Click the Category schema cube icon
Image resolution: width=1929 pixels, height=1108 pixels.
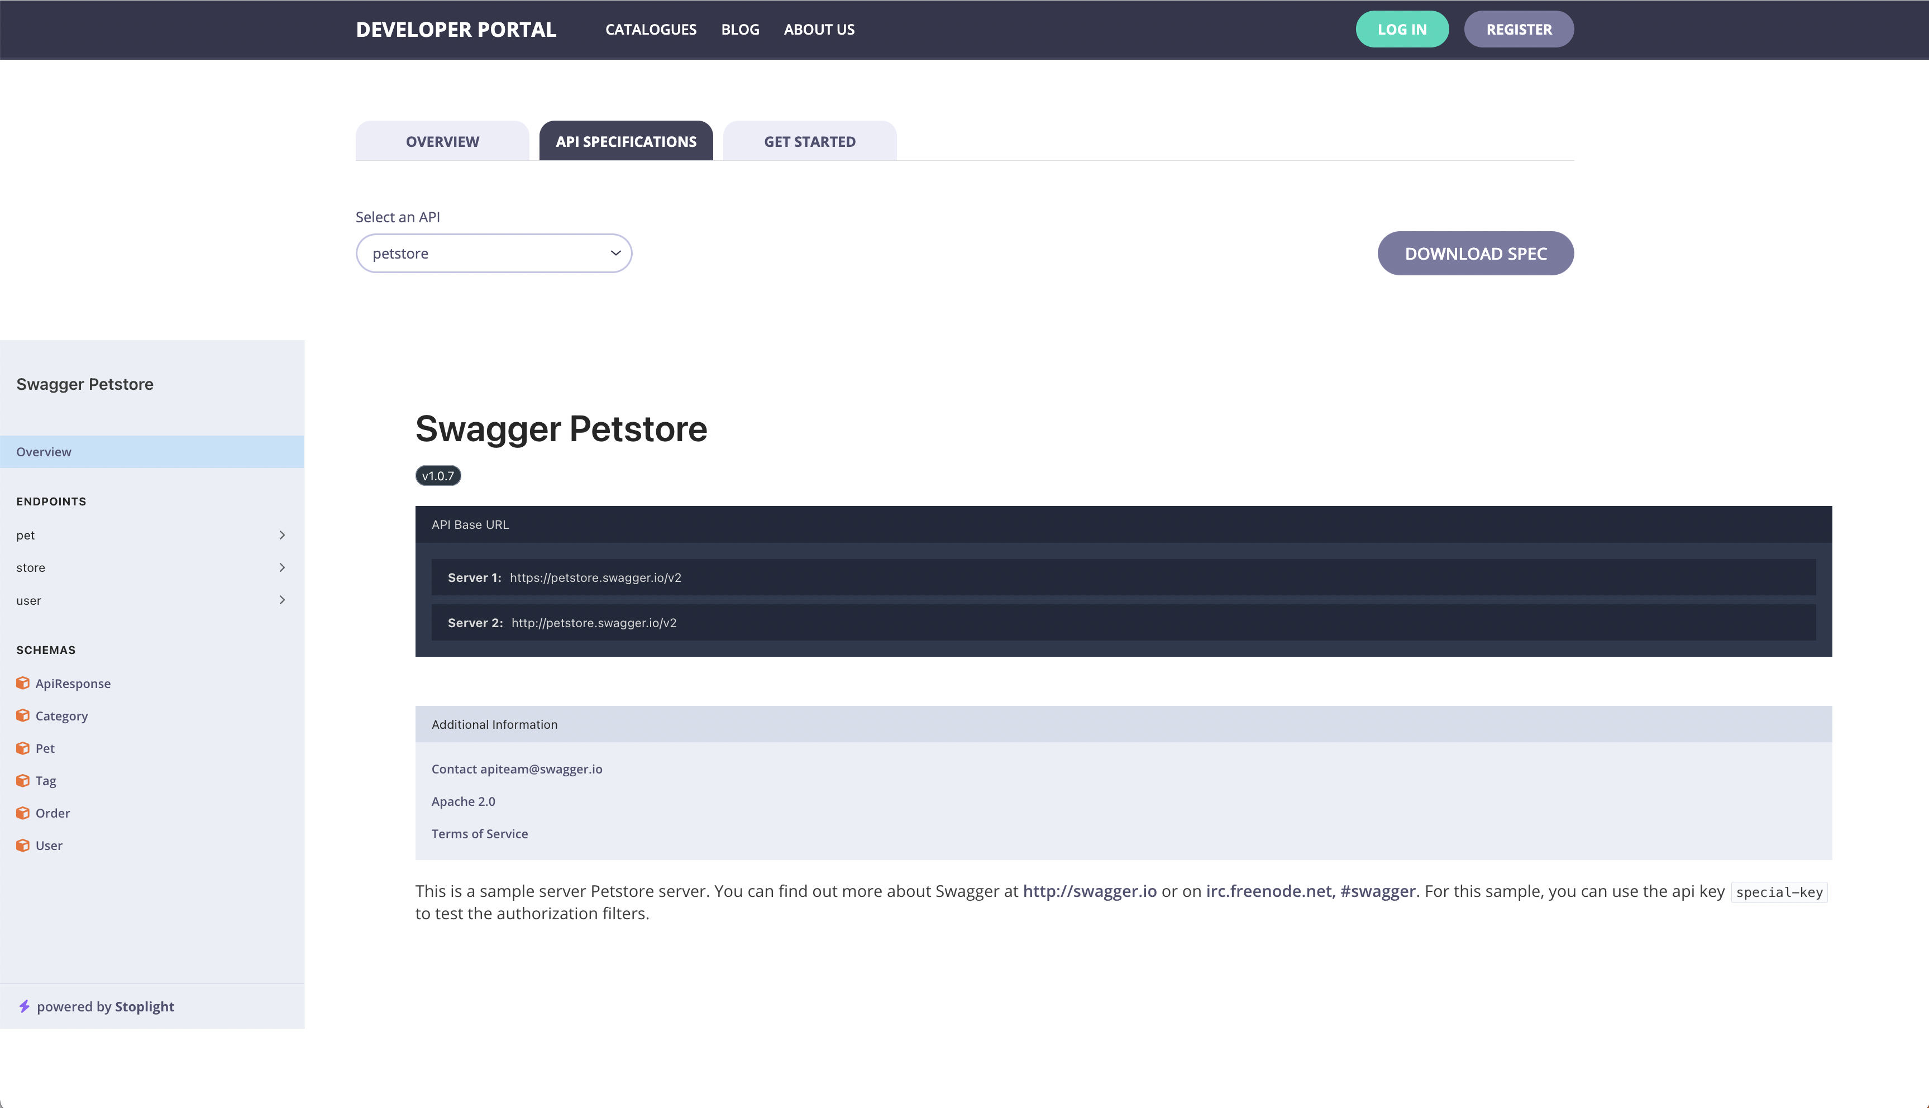(22, 715)
